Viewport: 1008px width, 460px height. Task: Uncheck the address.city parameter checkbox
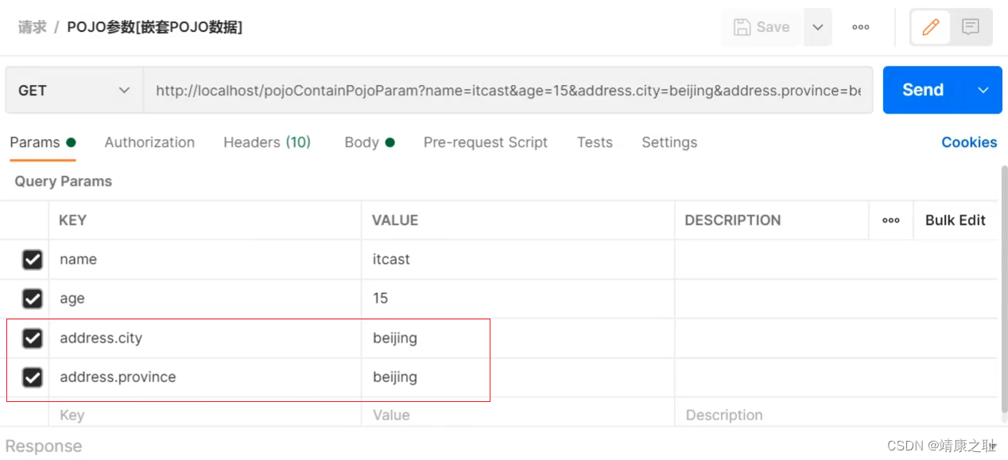(x=32, y=338)
